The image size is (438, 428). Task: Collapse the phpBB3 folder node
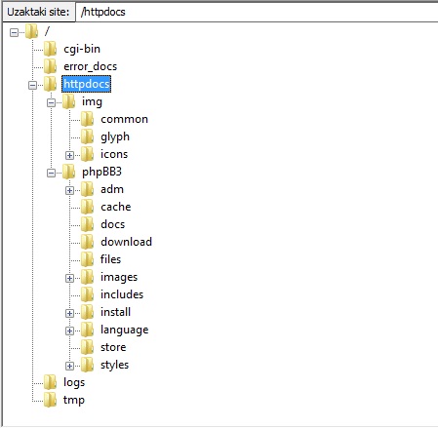pos(51,173)
